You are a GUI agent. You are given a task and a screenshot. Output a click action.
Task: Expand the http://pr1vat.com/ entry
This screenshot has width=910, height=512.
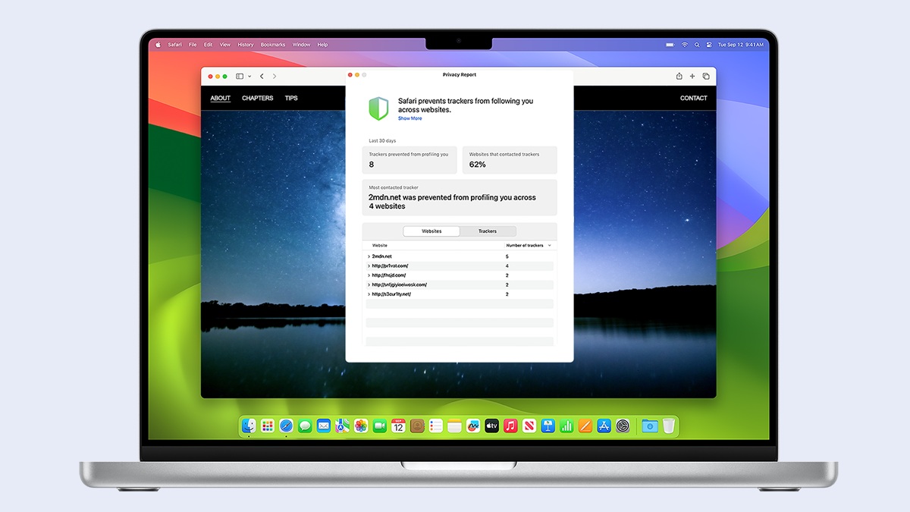(369, 265)
